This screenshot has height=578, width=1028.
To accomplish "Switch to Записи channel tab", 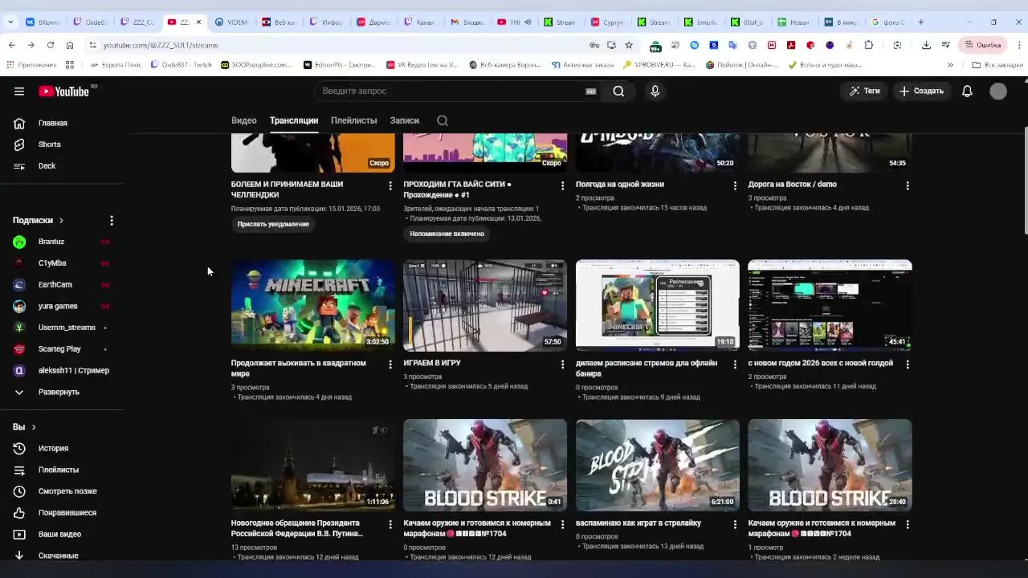I will (x=405, y=121).
